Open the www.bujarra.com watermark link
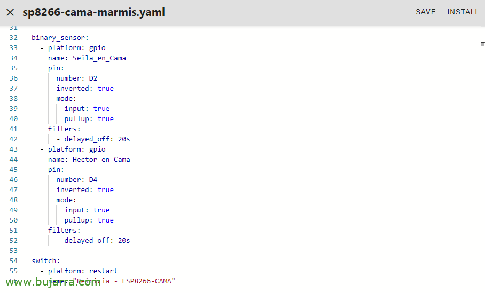The image size is (485, 293). (x=53, y=282)
